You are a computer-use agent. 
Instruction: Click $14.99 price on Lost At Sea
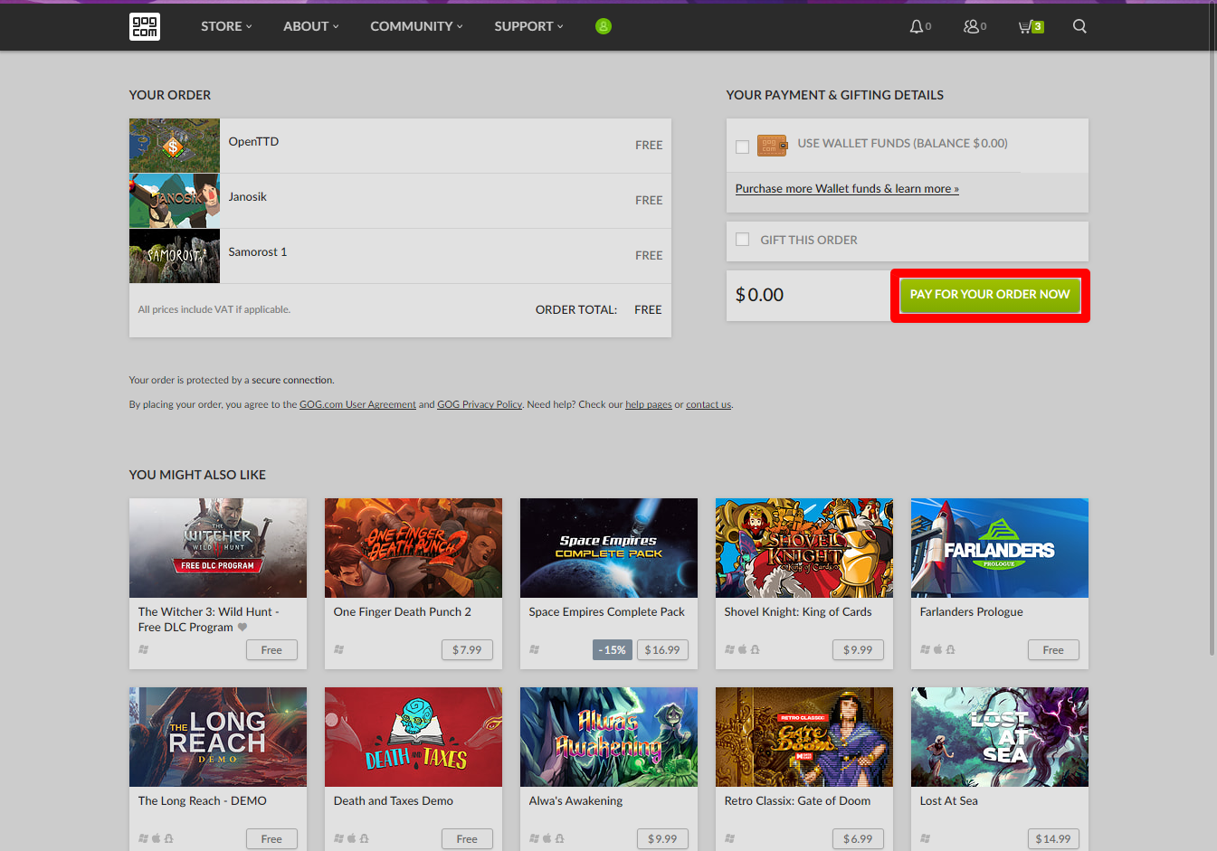pos(1053,838)
